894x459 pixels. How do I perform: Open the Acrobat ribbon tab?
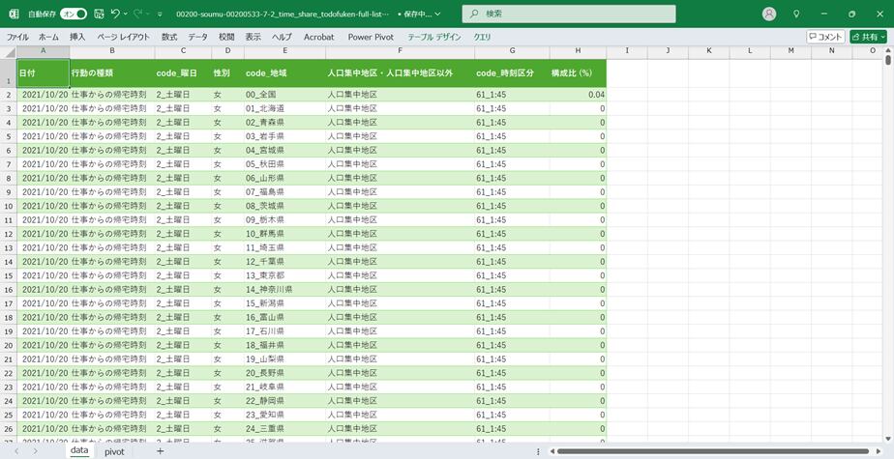[x=318, y=37]
